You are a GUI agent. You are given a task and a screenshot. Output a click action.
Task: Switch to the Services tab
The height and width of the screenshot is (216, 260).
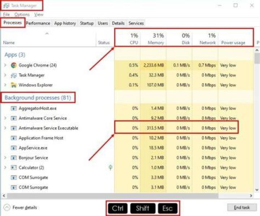coord(136,23)
